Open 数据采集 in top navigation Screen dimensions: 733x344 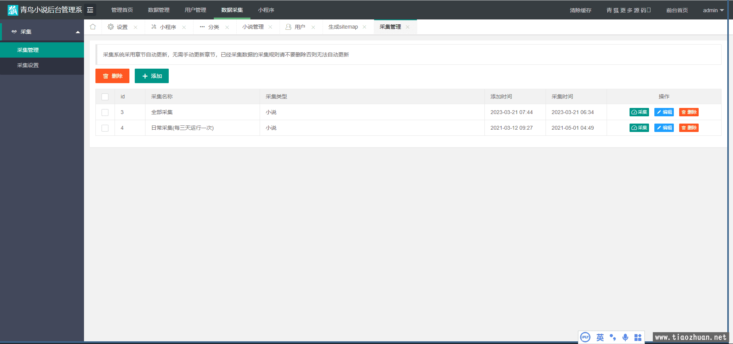[x=232, y=10]
